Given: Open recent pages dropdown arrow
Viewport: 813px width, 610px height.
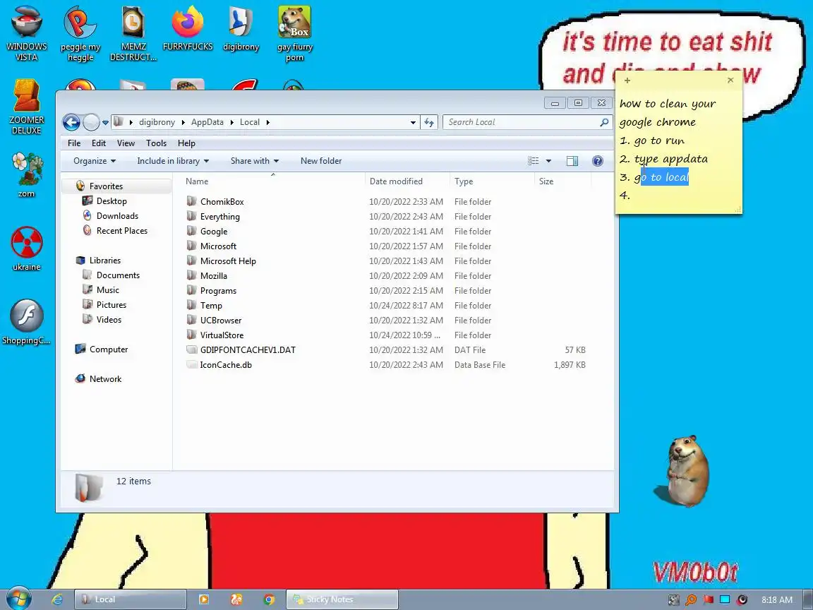Looking at the screenshot, I should [x=105, y=123].
